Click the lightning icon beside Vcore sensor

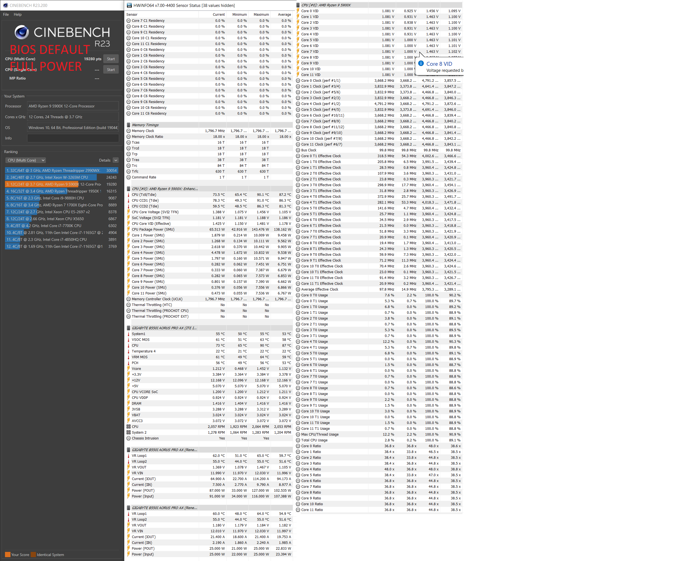[x=128, y=369]
